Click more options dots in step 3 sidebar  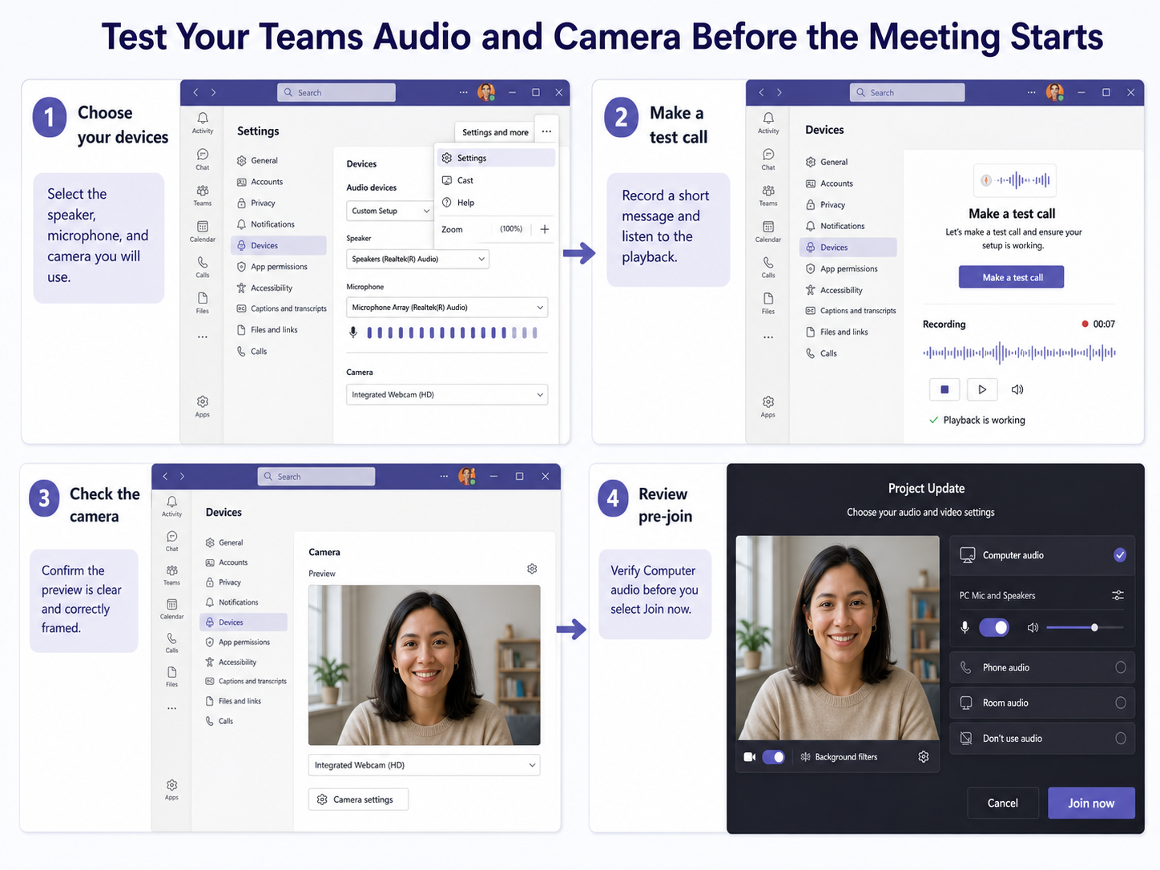(171, 708)
